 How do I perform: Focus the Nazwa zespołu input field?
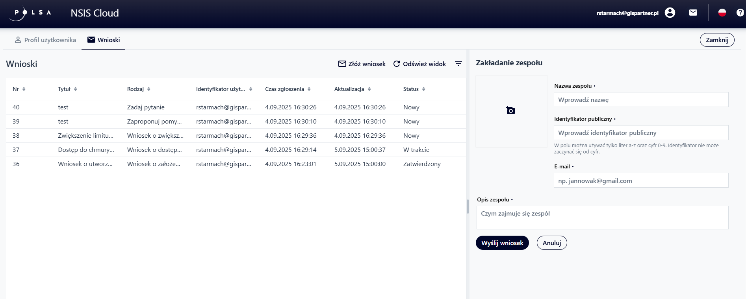[x=641, y=100]
